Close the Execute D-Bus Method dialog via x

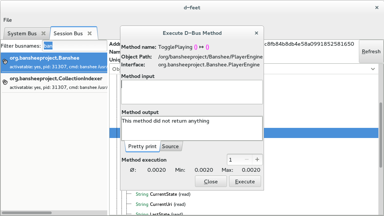[x=256, y=33]
